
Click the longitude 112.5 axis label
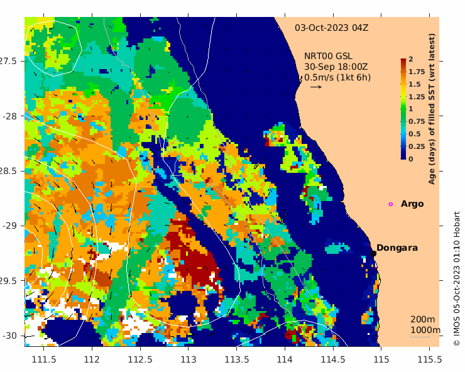(140, 359)
